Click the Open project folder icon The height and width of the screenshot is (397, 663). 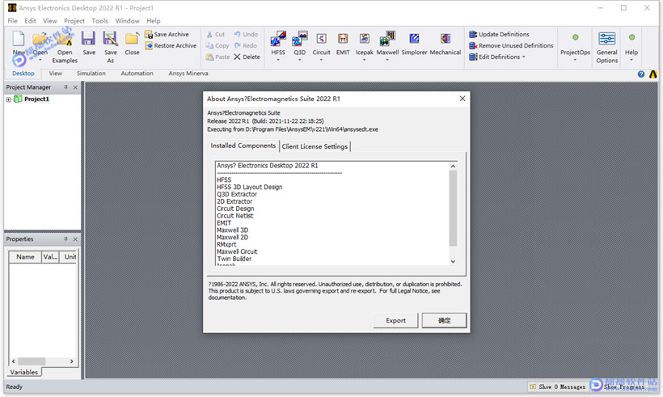pos(40,39)
